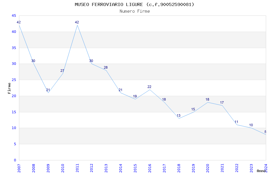Select the data label 11 for 2022
Image resolution: width=269 pixels, height=174 pixels.
tap(236, 122)
